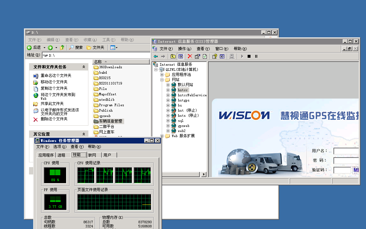Click 复制这个文件夹 task link
This screenshot has height=229, width=366.
coord(54,88)
